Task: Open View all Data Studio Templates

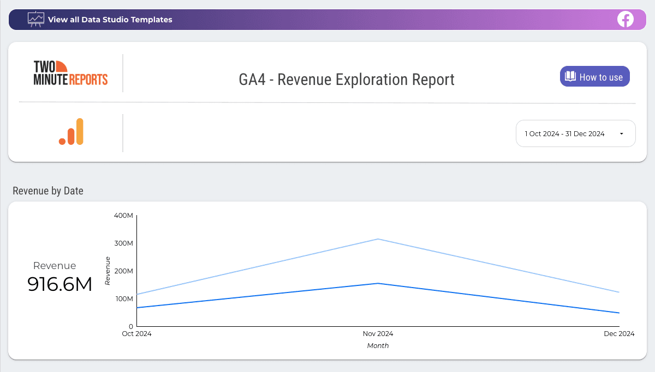Action: pos(111,19)
